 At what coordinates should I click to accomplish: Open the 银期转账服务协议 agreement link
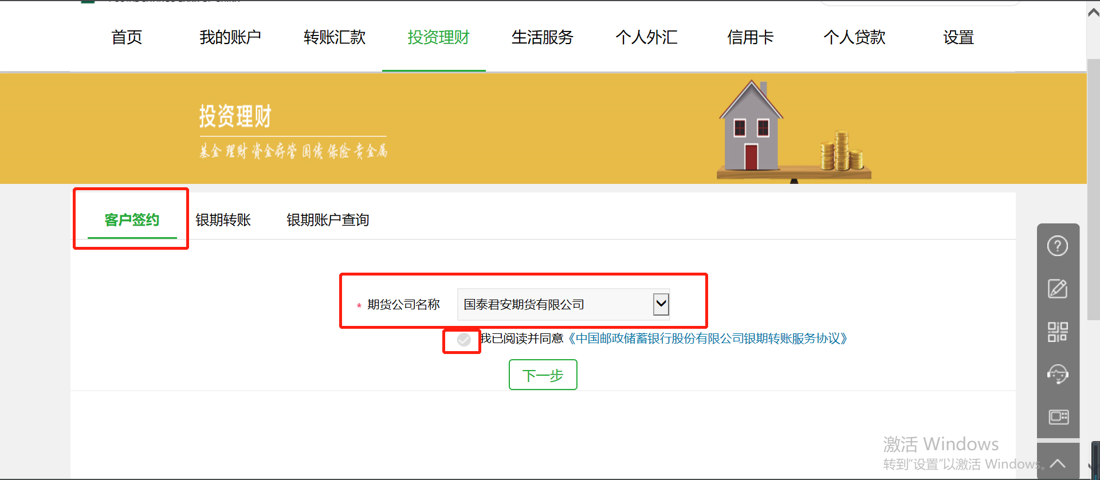[708, 339]
